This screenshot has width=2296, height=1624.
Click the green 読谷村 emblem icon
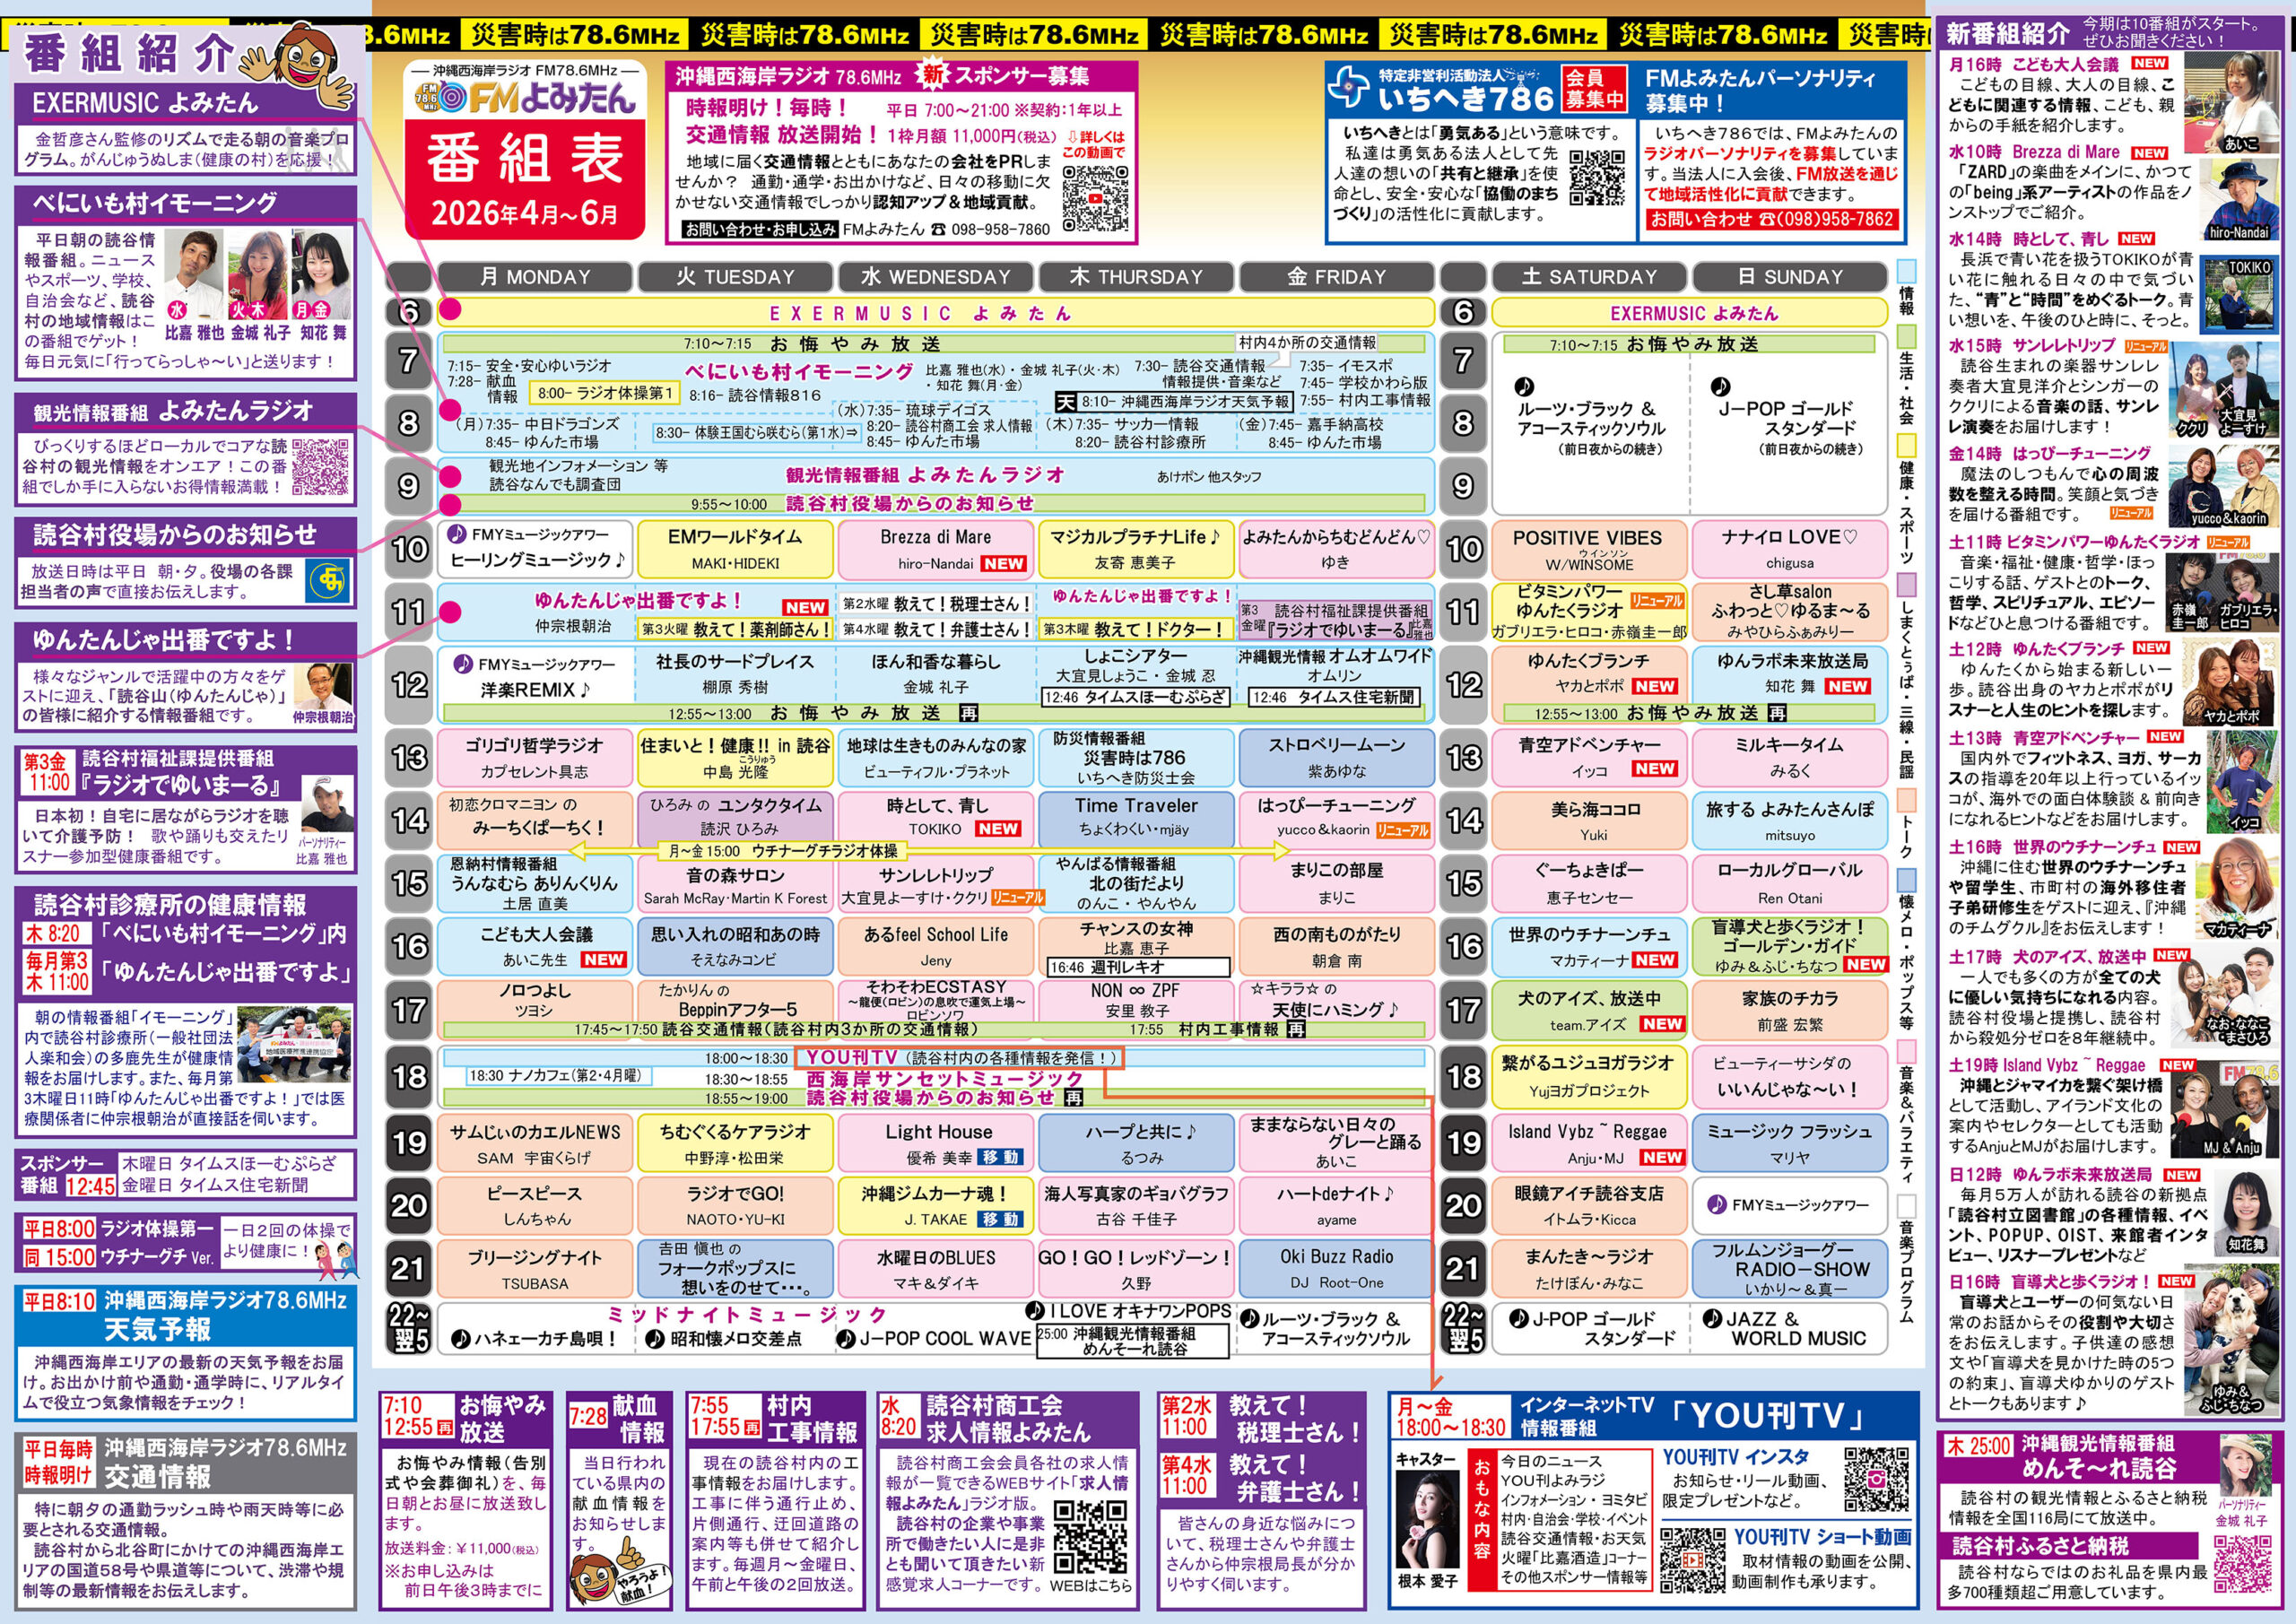click(x=327, y=582)
